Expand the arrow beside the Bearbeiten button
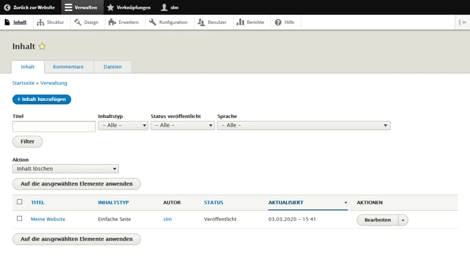The height and width of the screenshot is (267, 470). (x=403, y=220)
